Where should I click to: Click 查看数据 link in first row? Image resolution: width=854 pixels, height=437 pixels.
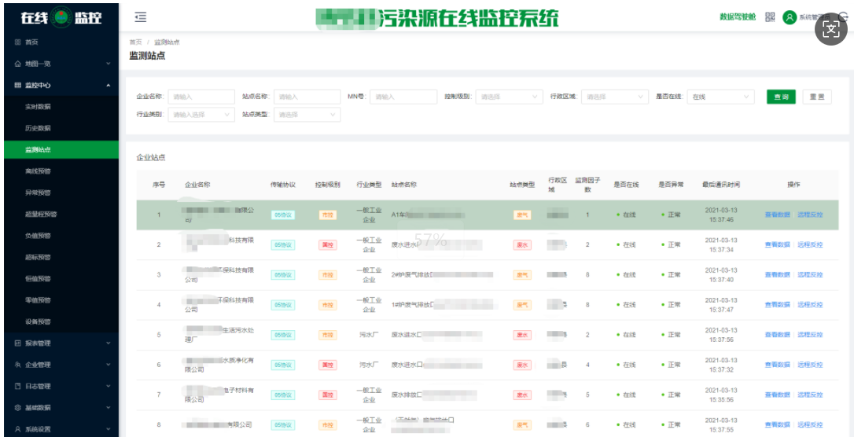[x=777, y=215]
